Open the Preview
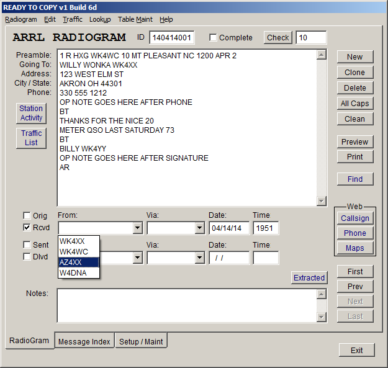The image size is (388, 368). [355, 141]
